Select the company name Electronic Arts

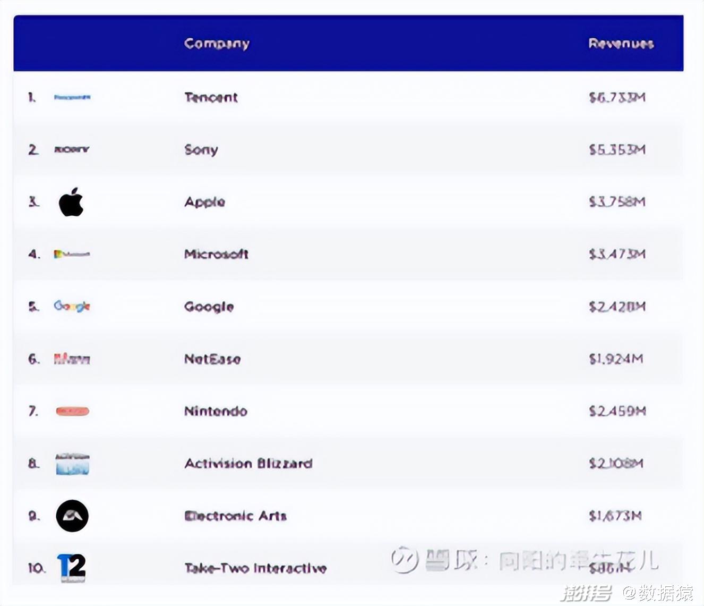235,516
